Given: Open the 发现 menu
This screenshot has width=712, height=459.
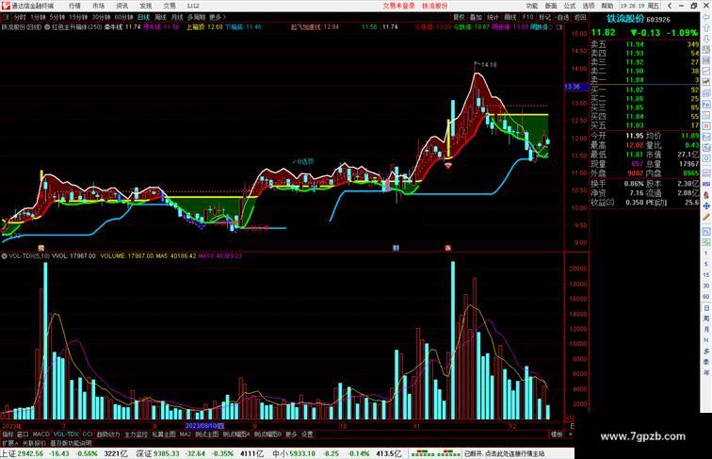Looking at the screenshot, I should tap(145, 6).
